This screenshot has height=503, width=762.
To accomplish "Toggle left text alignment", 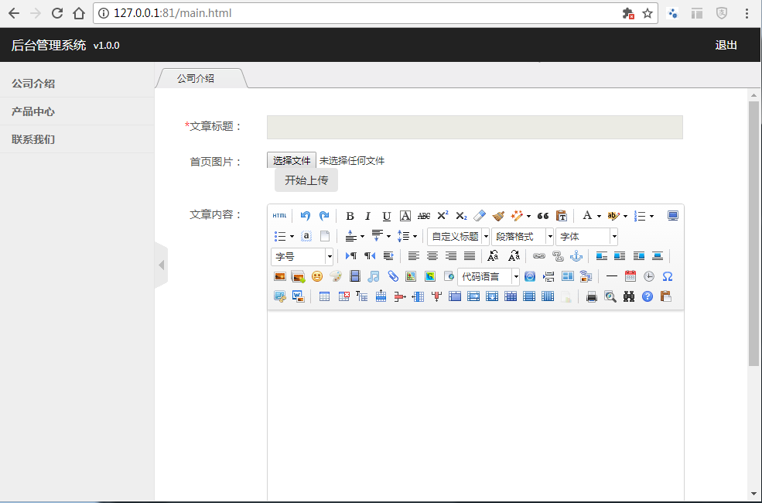I will (x=414, y=256).
